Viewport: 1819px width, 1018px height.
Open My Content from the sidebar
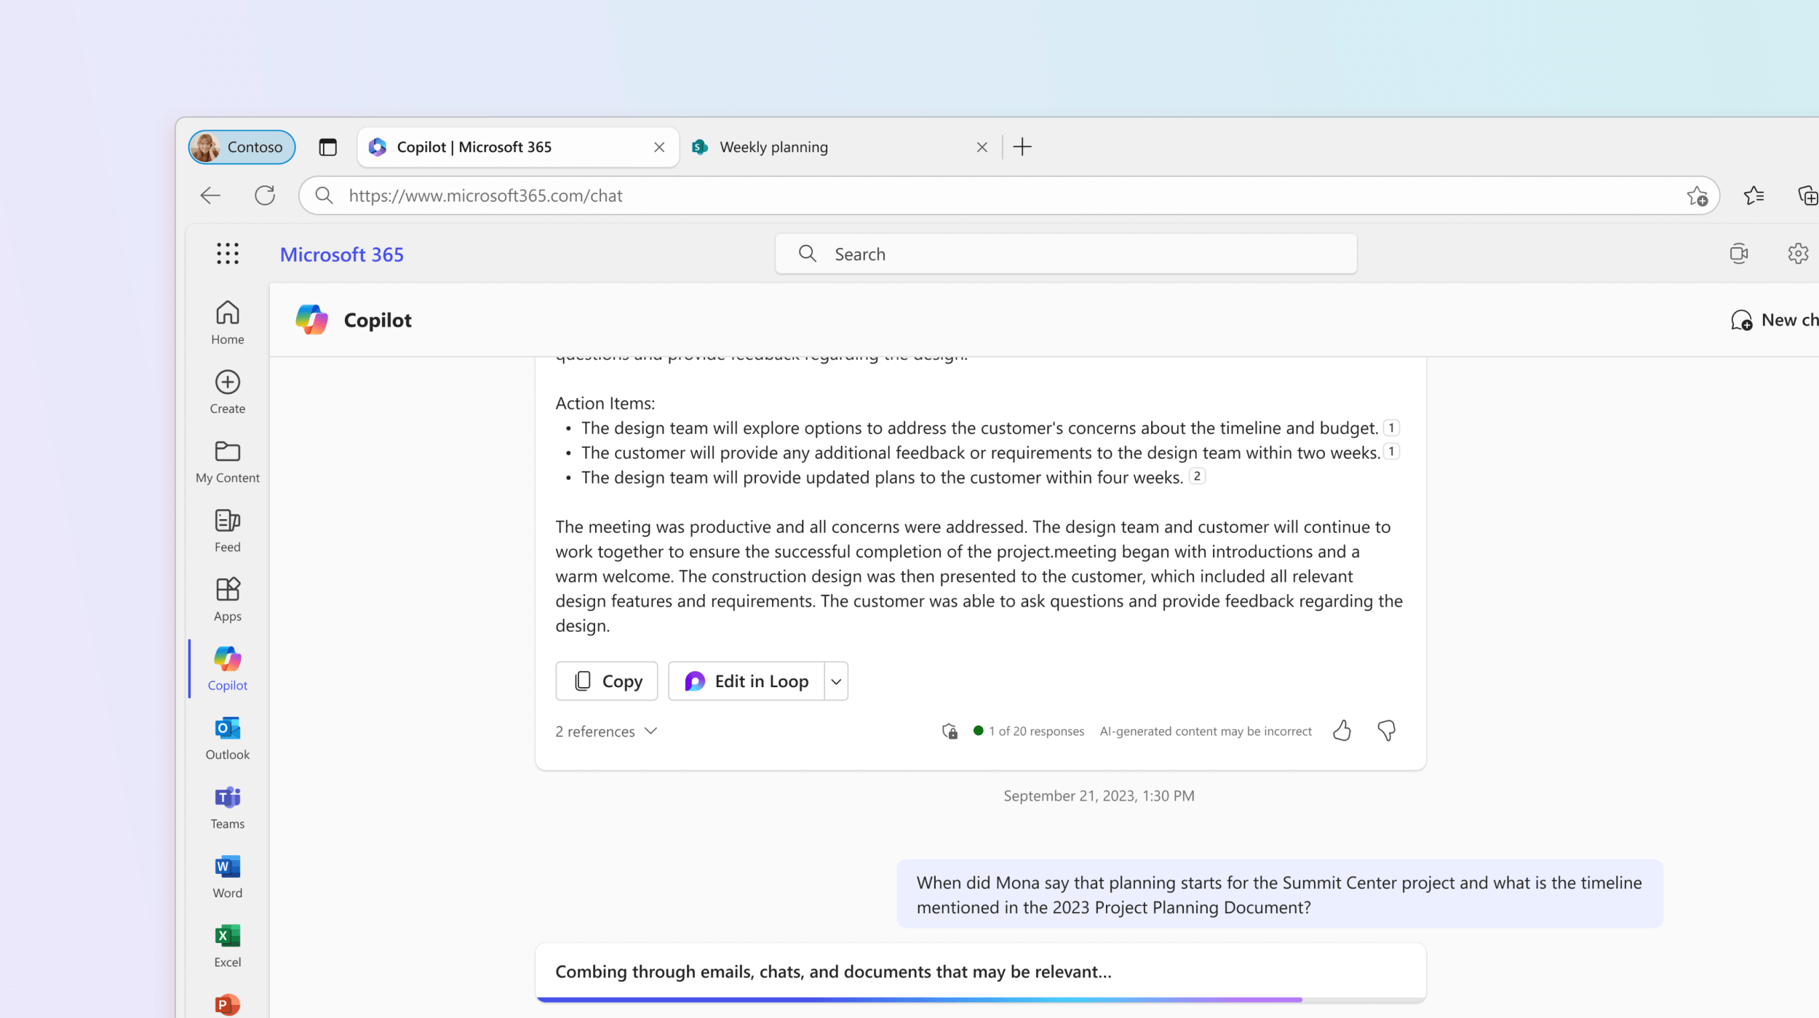227,460
